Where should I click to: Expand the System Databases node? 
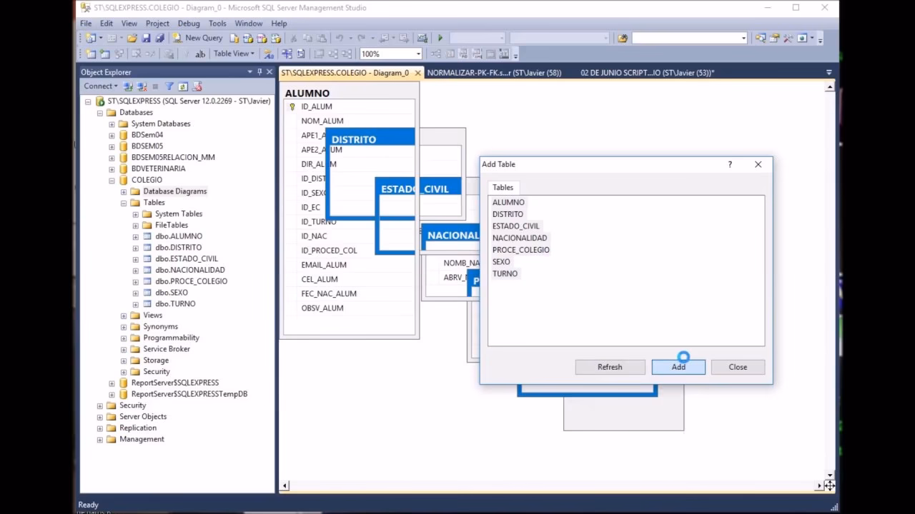112,124
